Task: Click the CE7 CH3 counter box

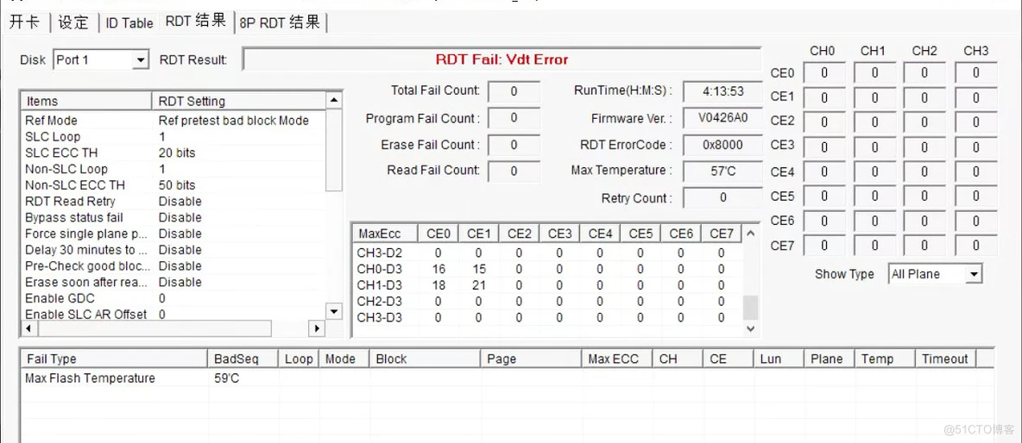Action: (975, 246)
